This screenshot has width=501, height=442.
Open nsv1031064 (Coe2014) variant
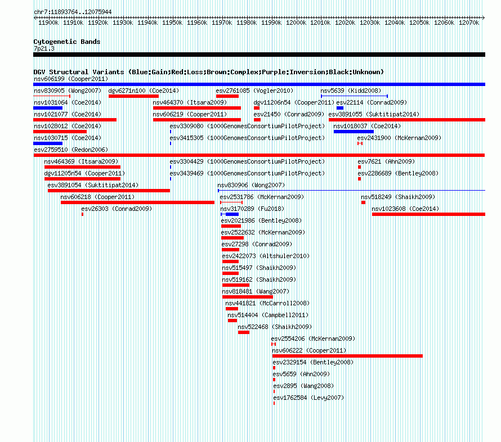click(x=68, y=102)
